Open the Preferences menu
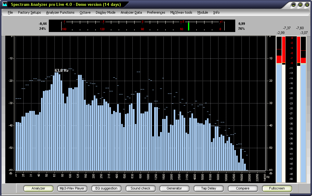Viewport: 312px width, 196px height. [156, 12]
